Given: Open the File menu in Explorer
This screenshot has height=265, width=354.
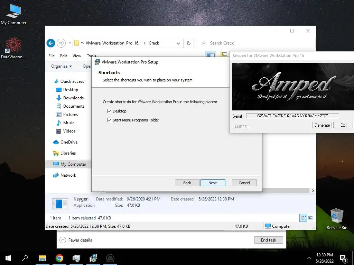Looking at the screenshot, I should (52, 56).
